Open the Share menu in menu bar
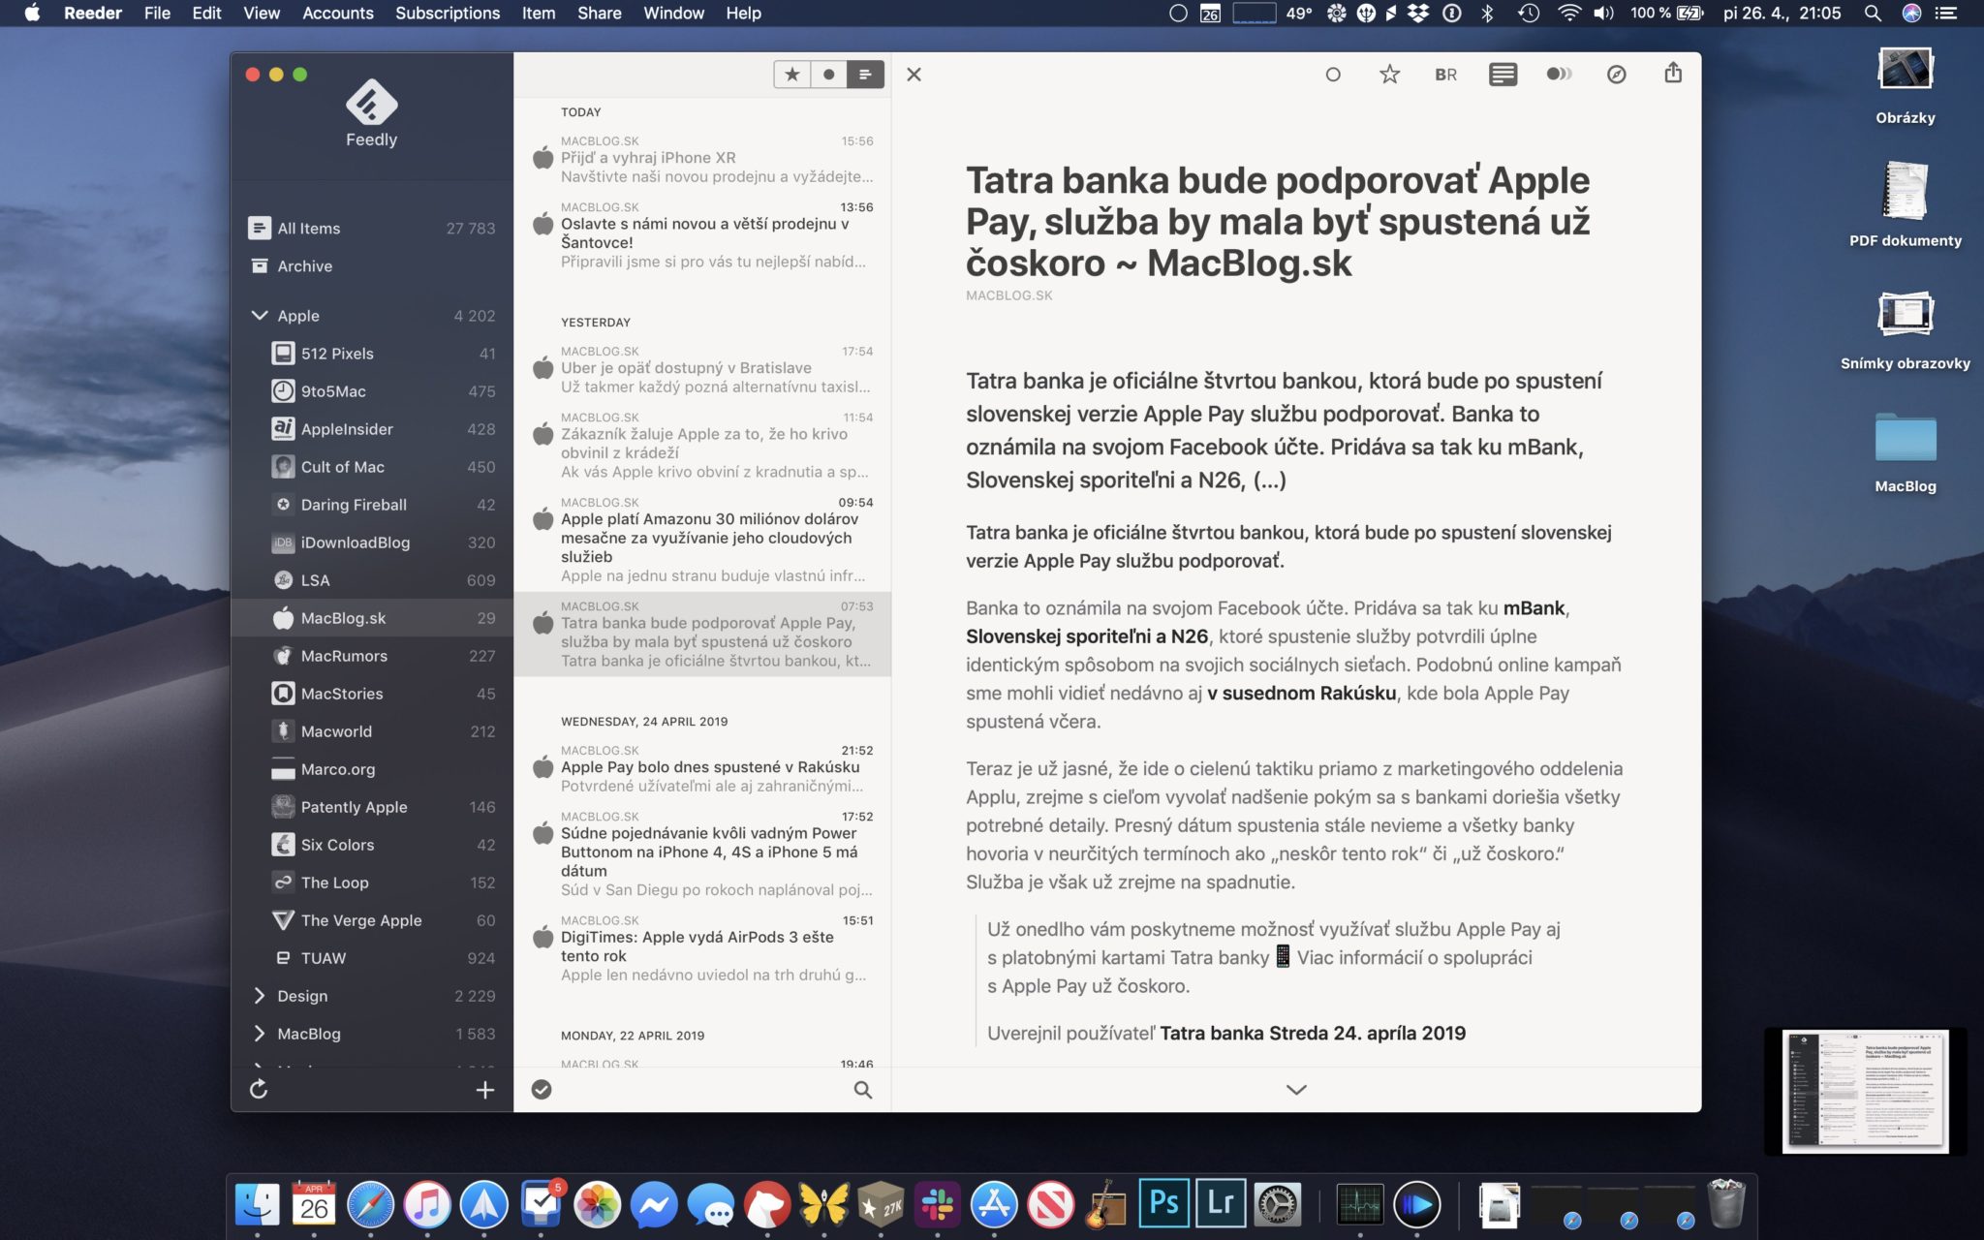The width and height of the screenshot is (1984, 1240). click(600, 13)
